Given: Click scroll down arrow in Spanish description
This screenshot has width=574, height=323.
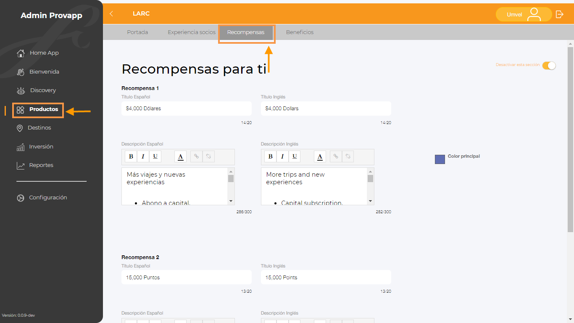Looking at the screenshot, I should coord(231,201).
